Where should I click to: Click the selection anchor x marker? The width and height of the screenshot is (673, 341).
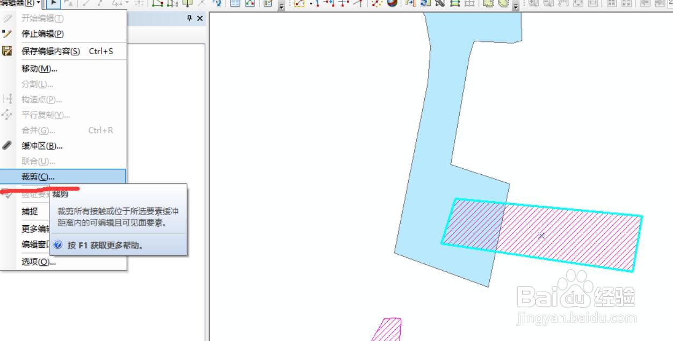click(x=541, y=235)
